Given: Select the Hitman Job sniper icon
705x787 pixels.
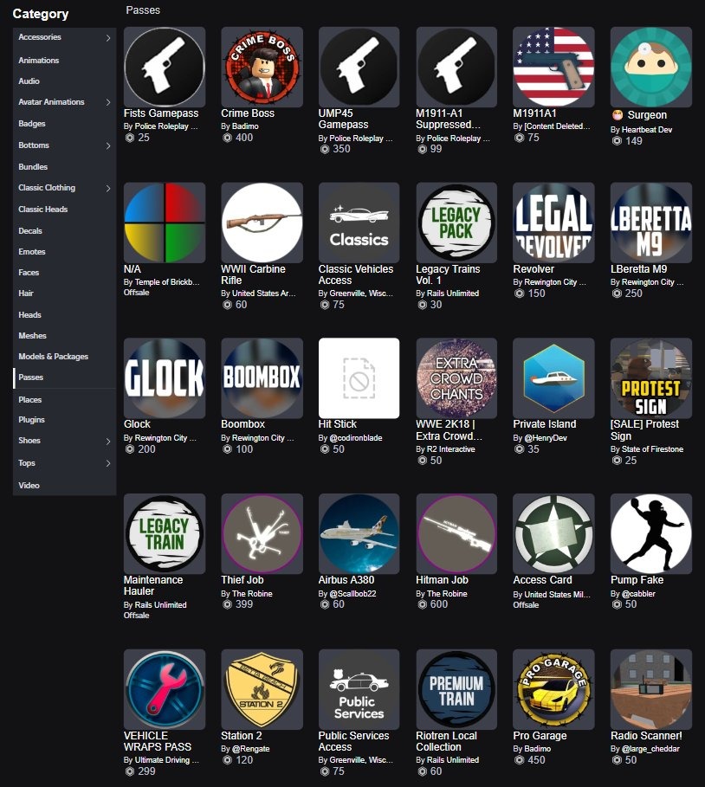Looking at the screenshot, I should pyautogui.click(x=456, y=533).
